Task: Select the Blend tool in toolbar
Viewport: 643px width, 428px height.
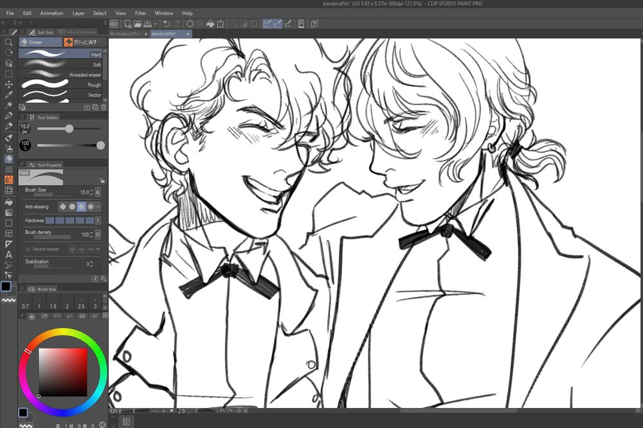Action: coord(8,169)
